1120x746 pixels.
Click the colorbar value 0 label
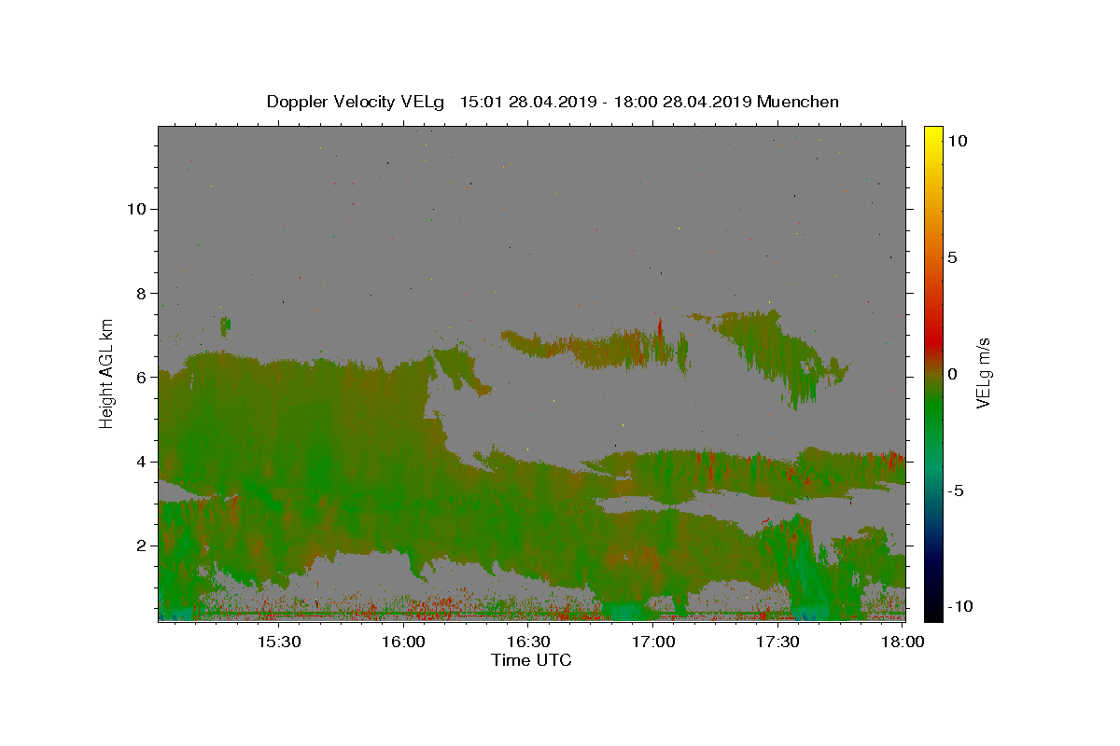click(952, 374)
